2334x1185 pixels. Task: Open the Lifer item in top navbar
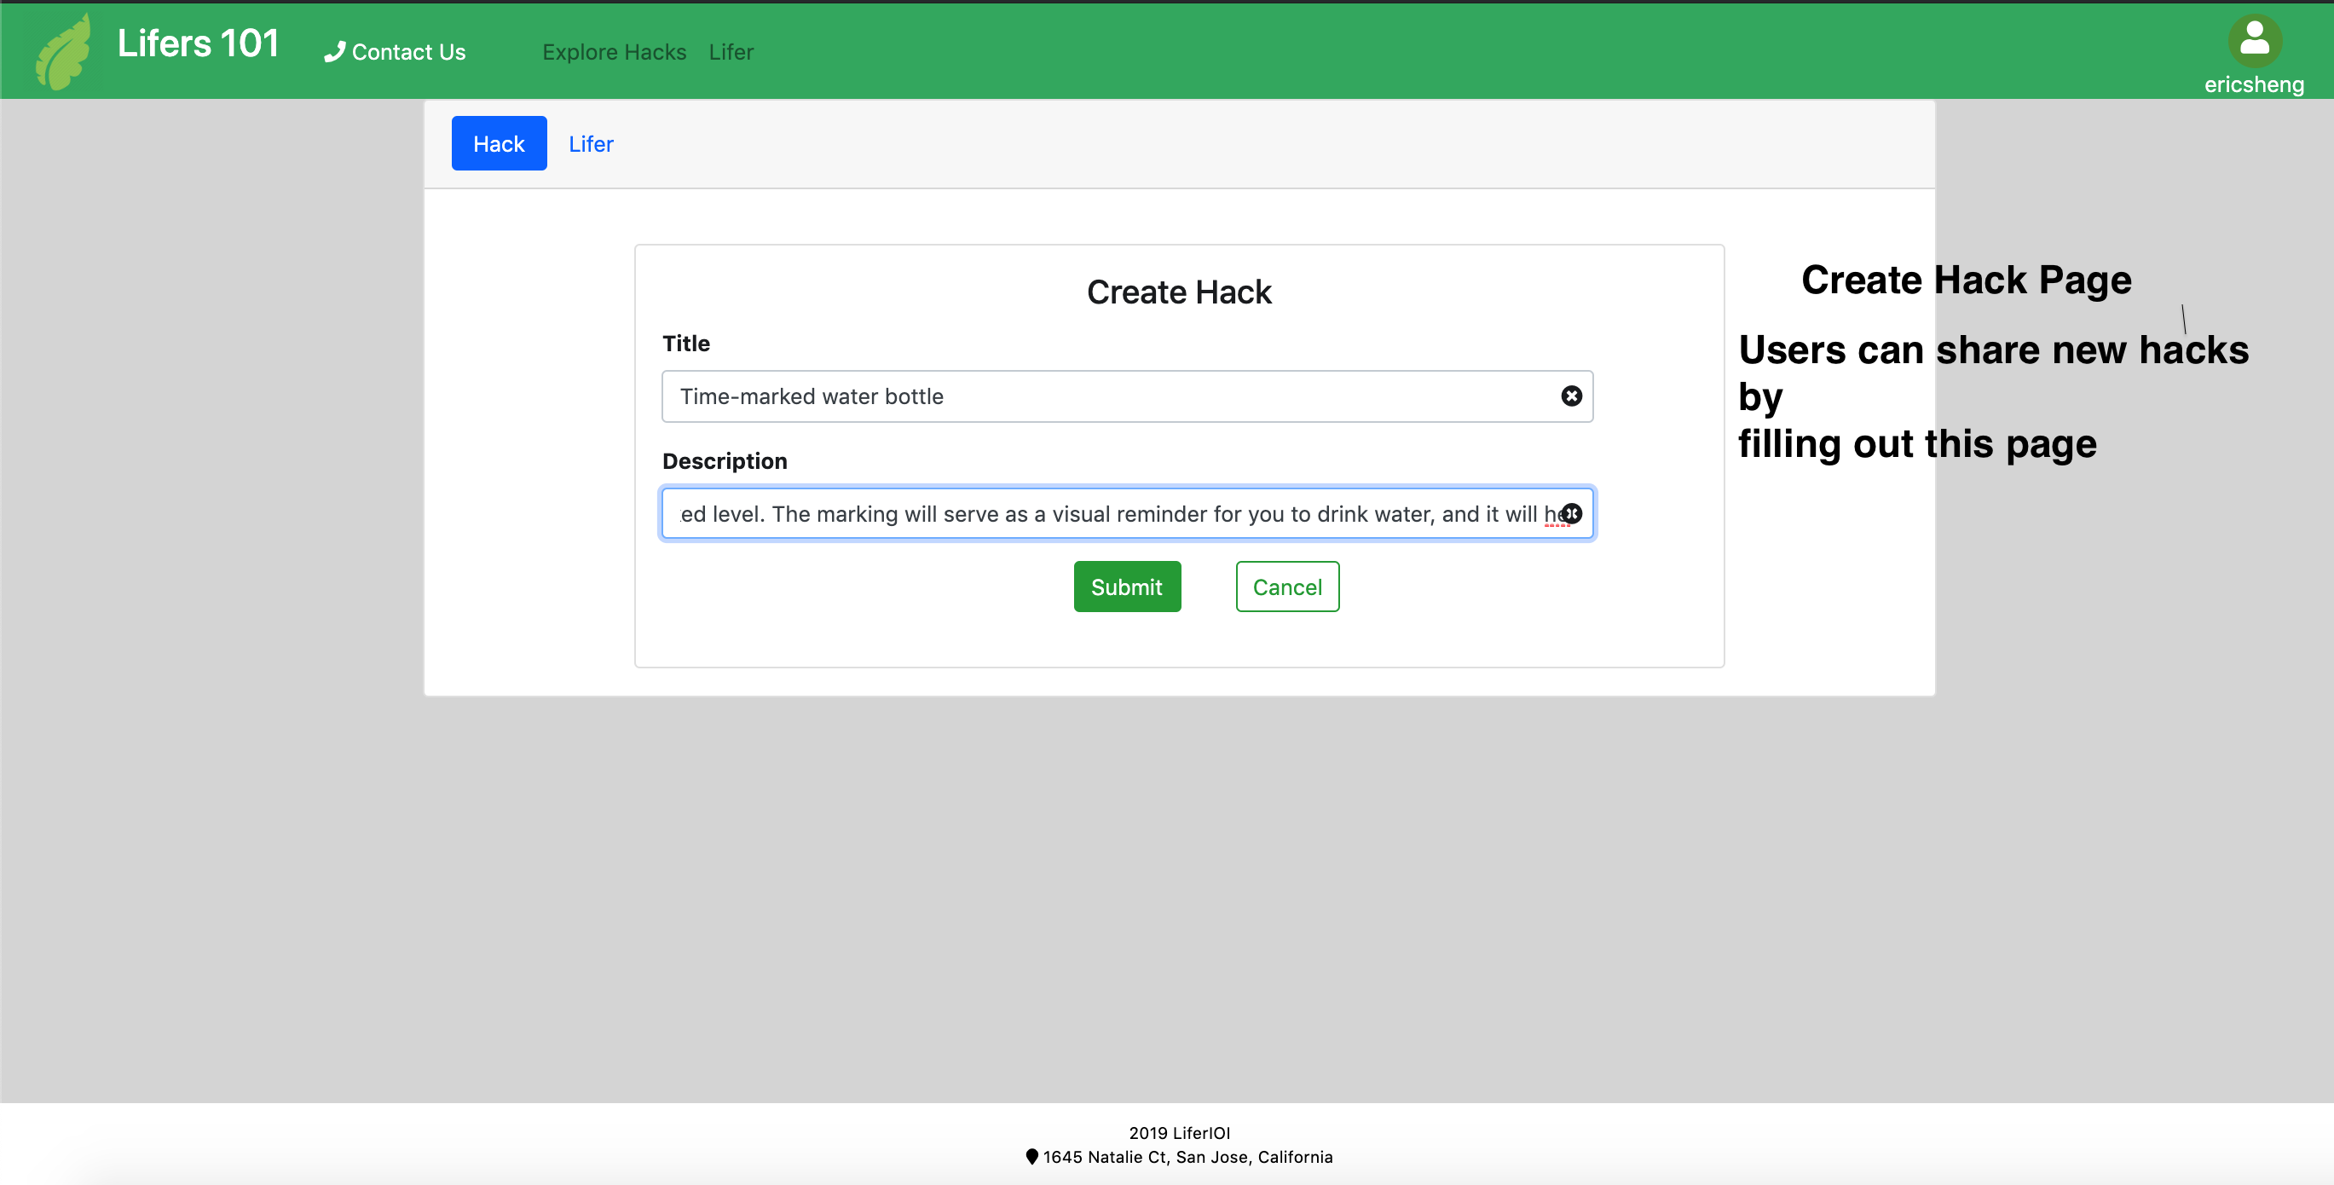(731, 53)
